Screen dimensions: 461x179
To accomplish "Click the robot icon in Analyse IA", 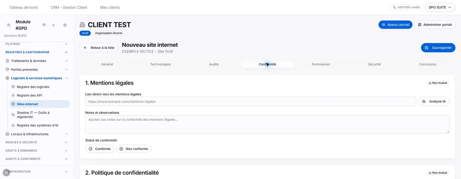I will 424,101.
